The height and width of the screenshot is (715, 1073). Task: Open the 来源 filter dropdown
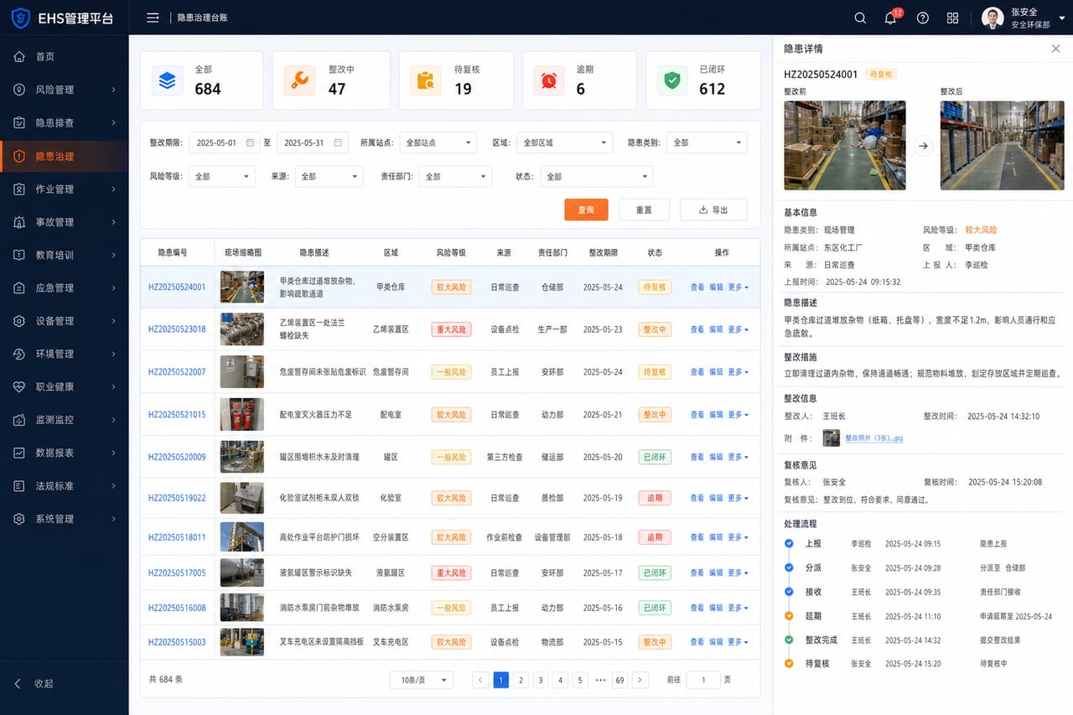(x=329, y=176)
